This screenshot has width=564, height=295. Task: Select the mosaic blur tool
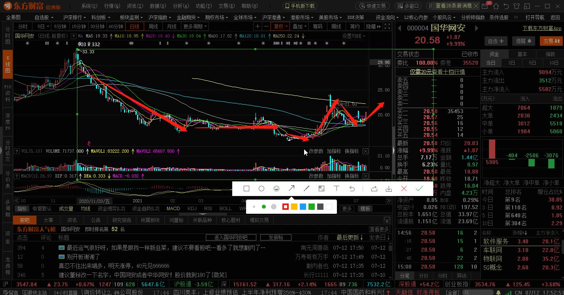click(x=321, y=189)
